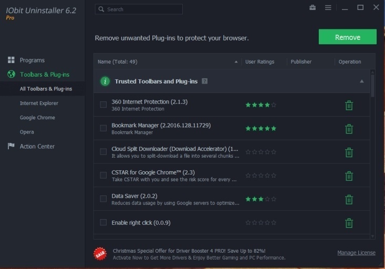This screenshot has height=269, width=385.
Task: Sort by the Publisher column
Action: 301,61
